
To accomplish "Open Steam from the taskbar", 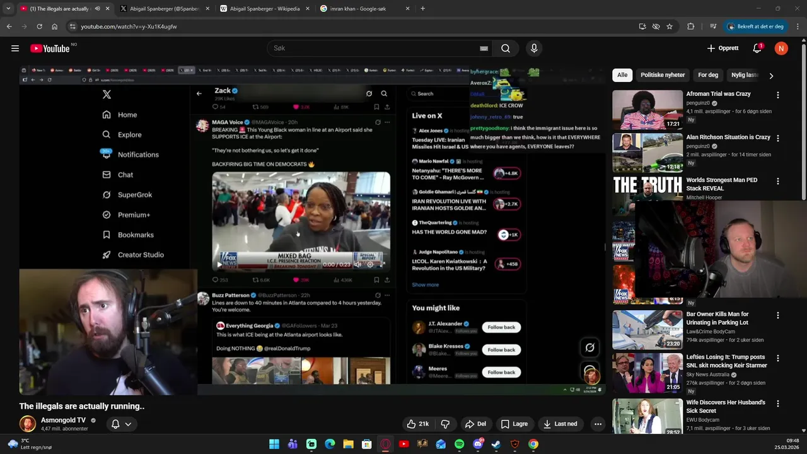I will [x=496, y=444].
